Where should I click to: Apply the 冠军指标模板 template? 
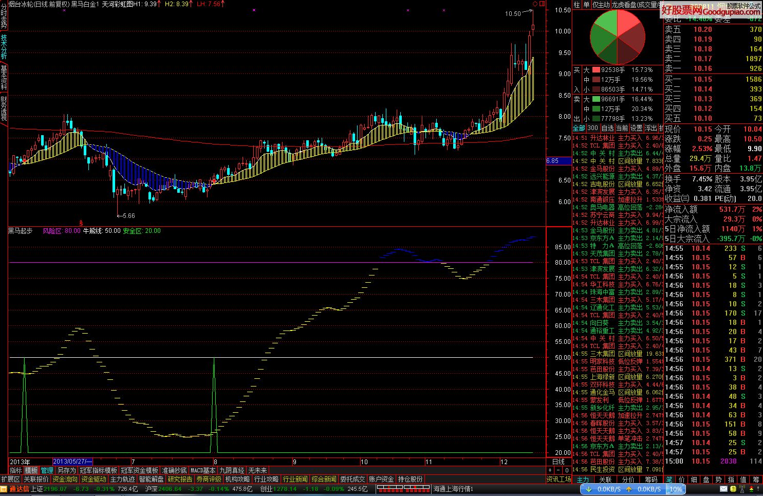[x=98, y=470]
